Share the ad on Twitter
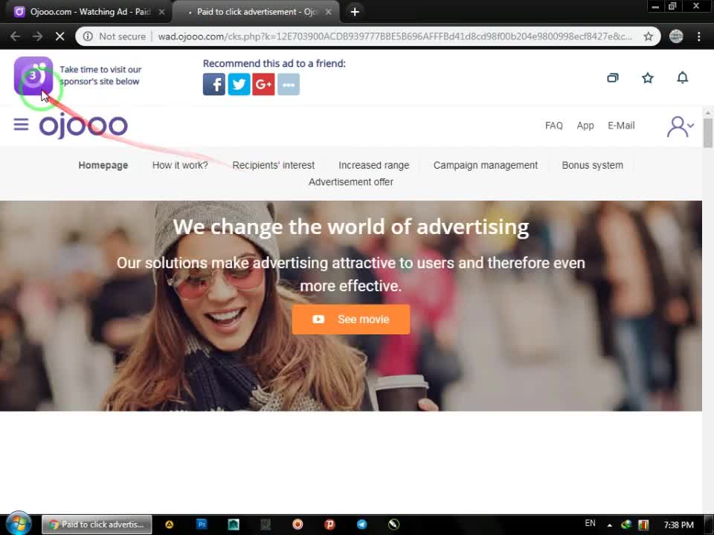 239,85
